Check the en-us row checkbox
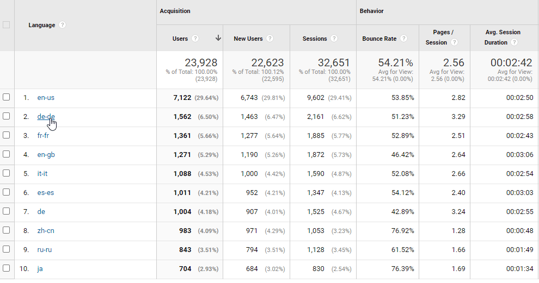 pos(6,97)
